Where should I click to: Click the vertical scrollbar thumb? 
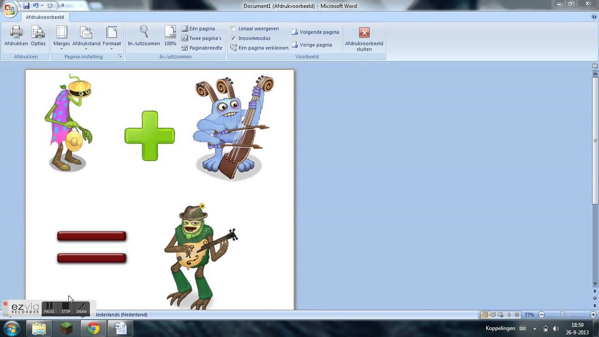pyautogui.click(x=595, y=140)
